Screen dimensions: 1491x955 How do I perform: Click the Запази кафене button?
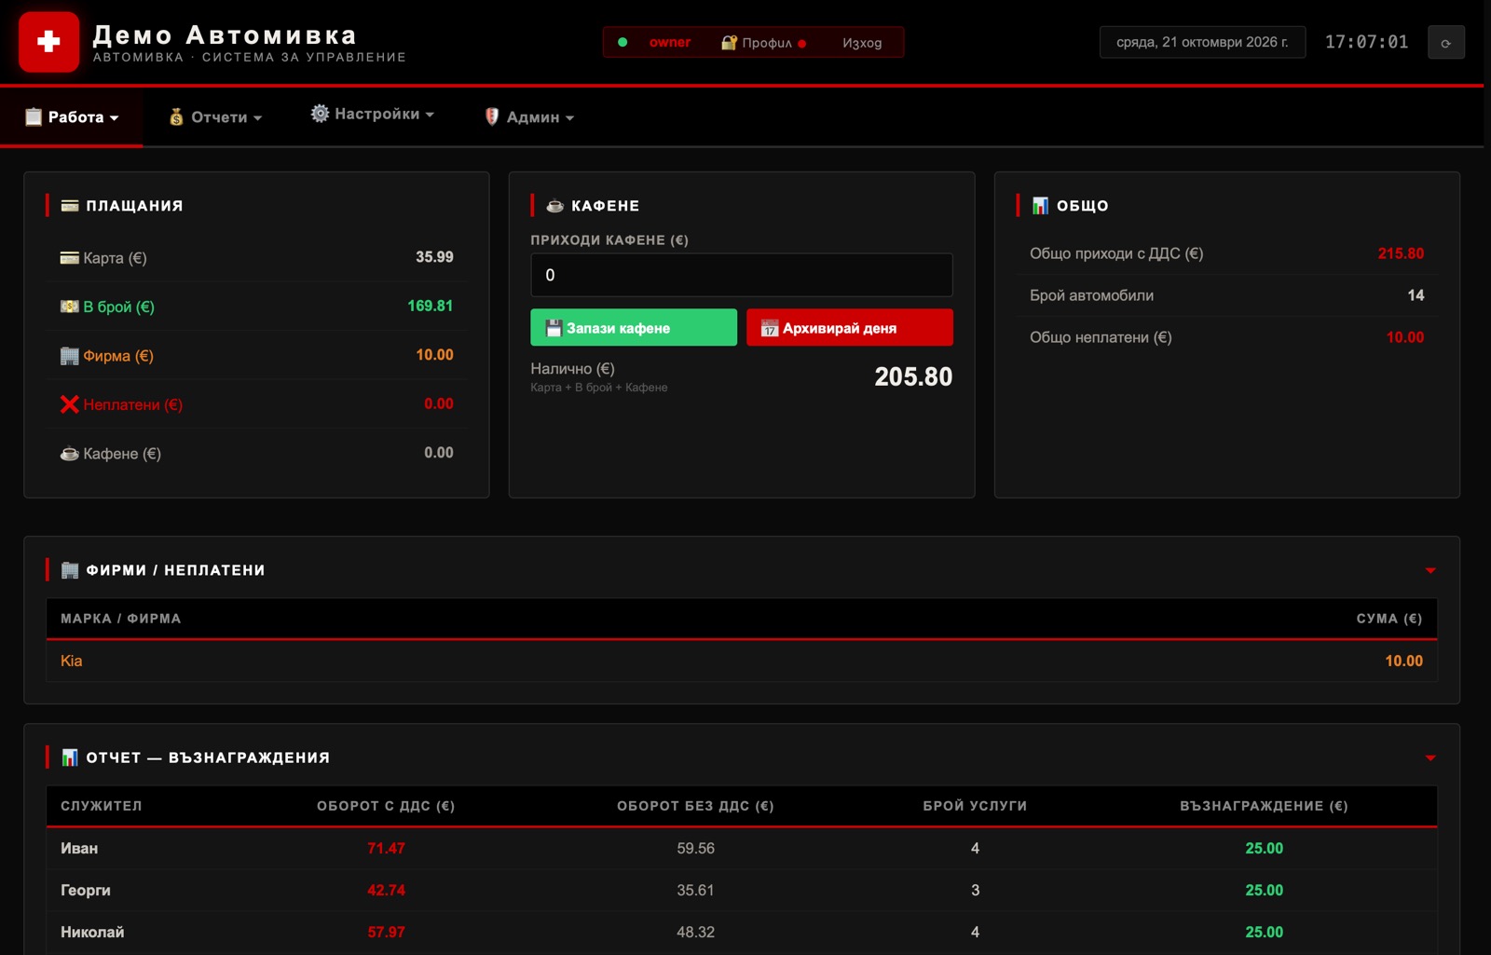pos(634,328)
